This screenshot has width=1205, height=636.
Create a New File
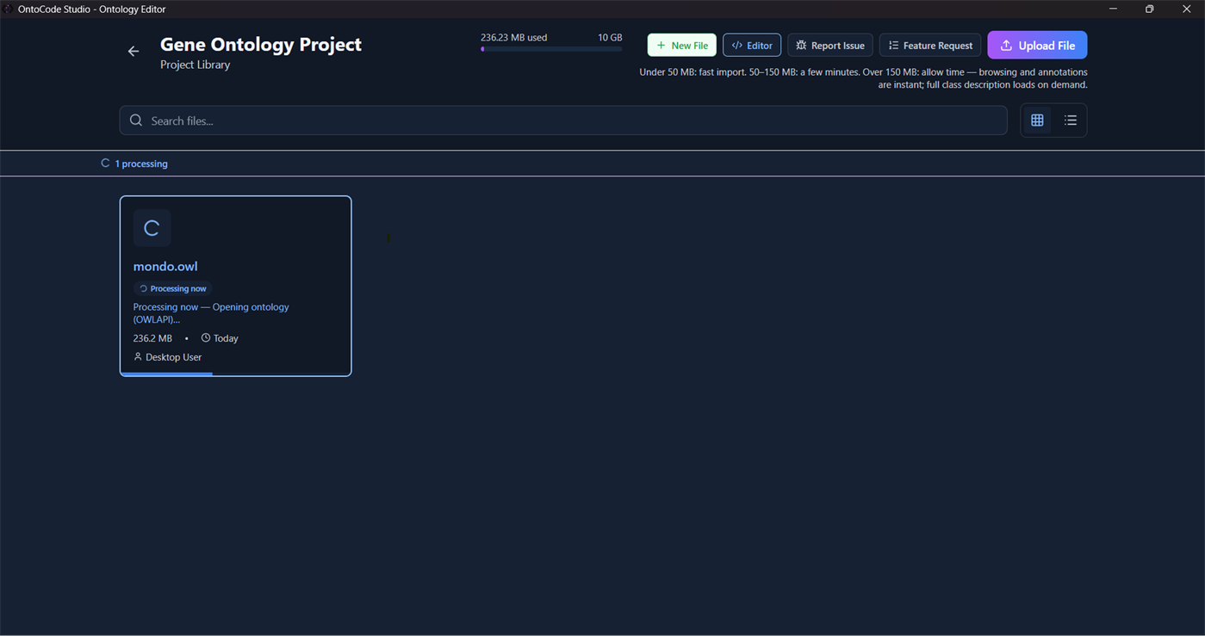click(x=682, y=46)
